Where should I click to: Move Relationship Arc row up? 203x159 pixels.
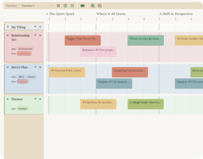pyautogui.click(x=35, y=35)
